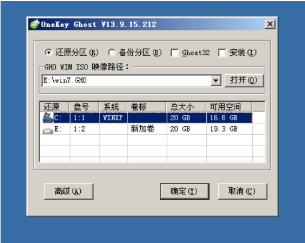This screenshot has width=305, height=243.
Task: Click disk number 1:1 cell
Action: click(79, 118)
